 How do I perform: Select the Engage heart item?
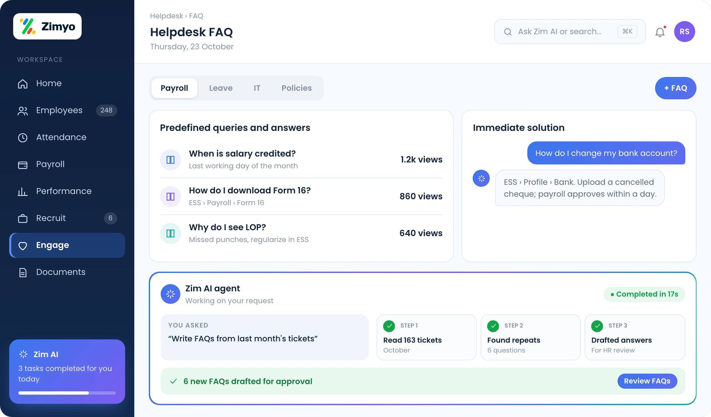coord(67,245)
